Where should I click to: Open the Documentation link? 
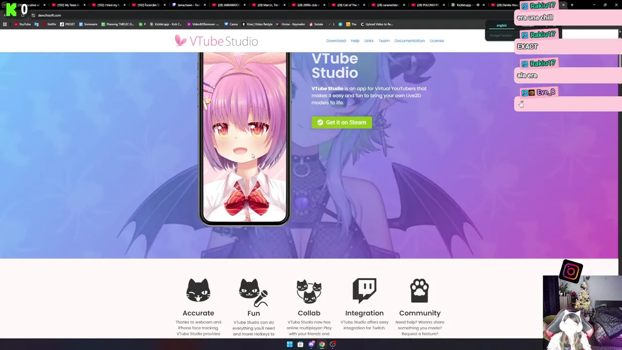tap(409, 41)
